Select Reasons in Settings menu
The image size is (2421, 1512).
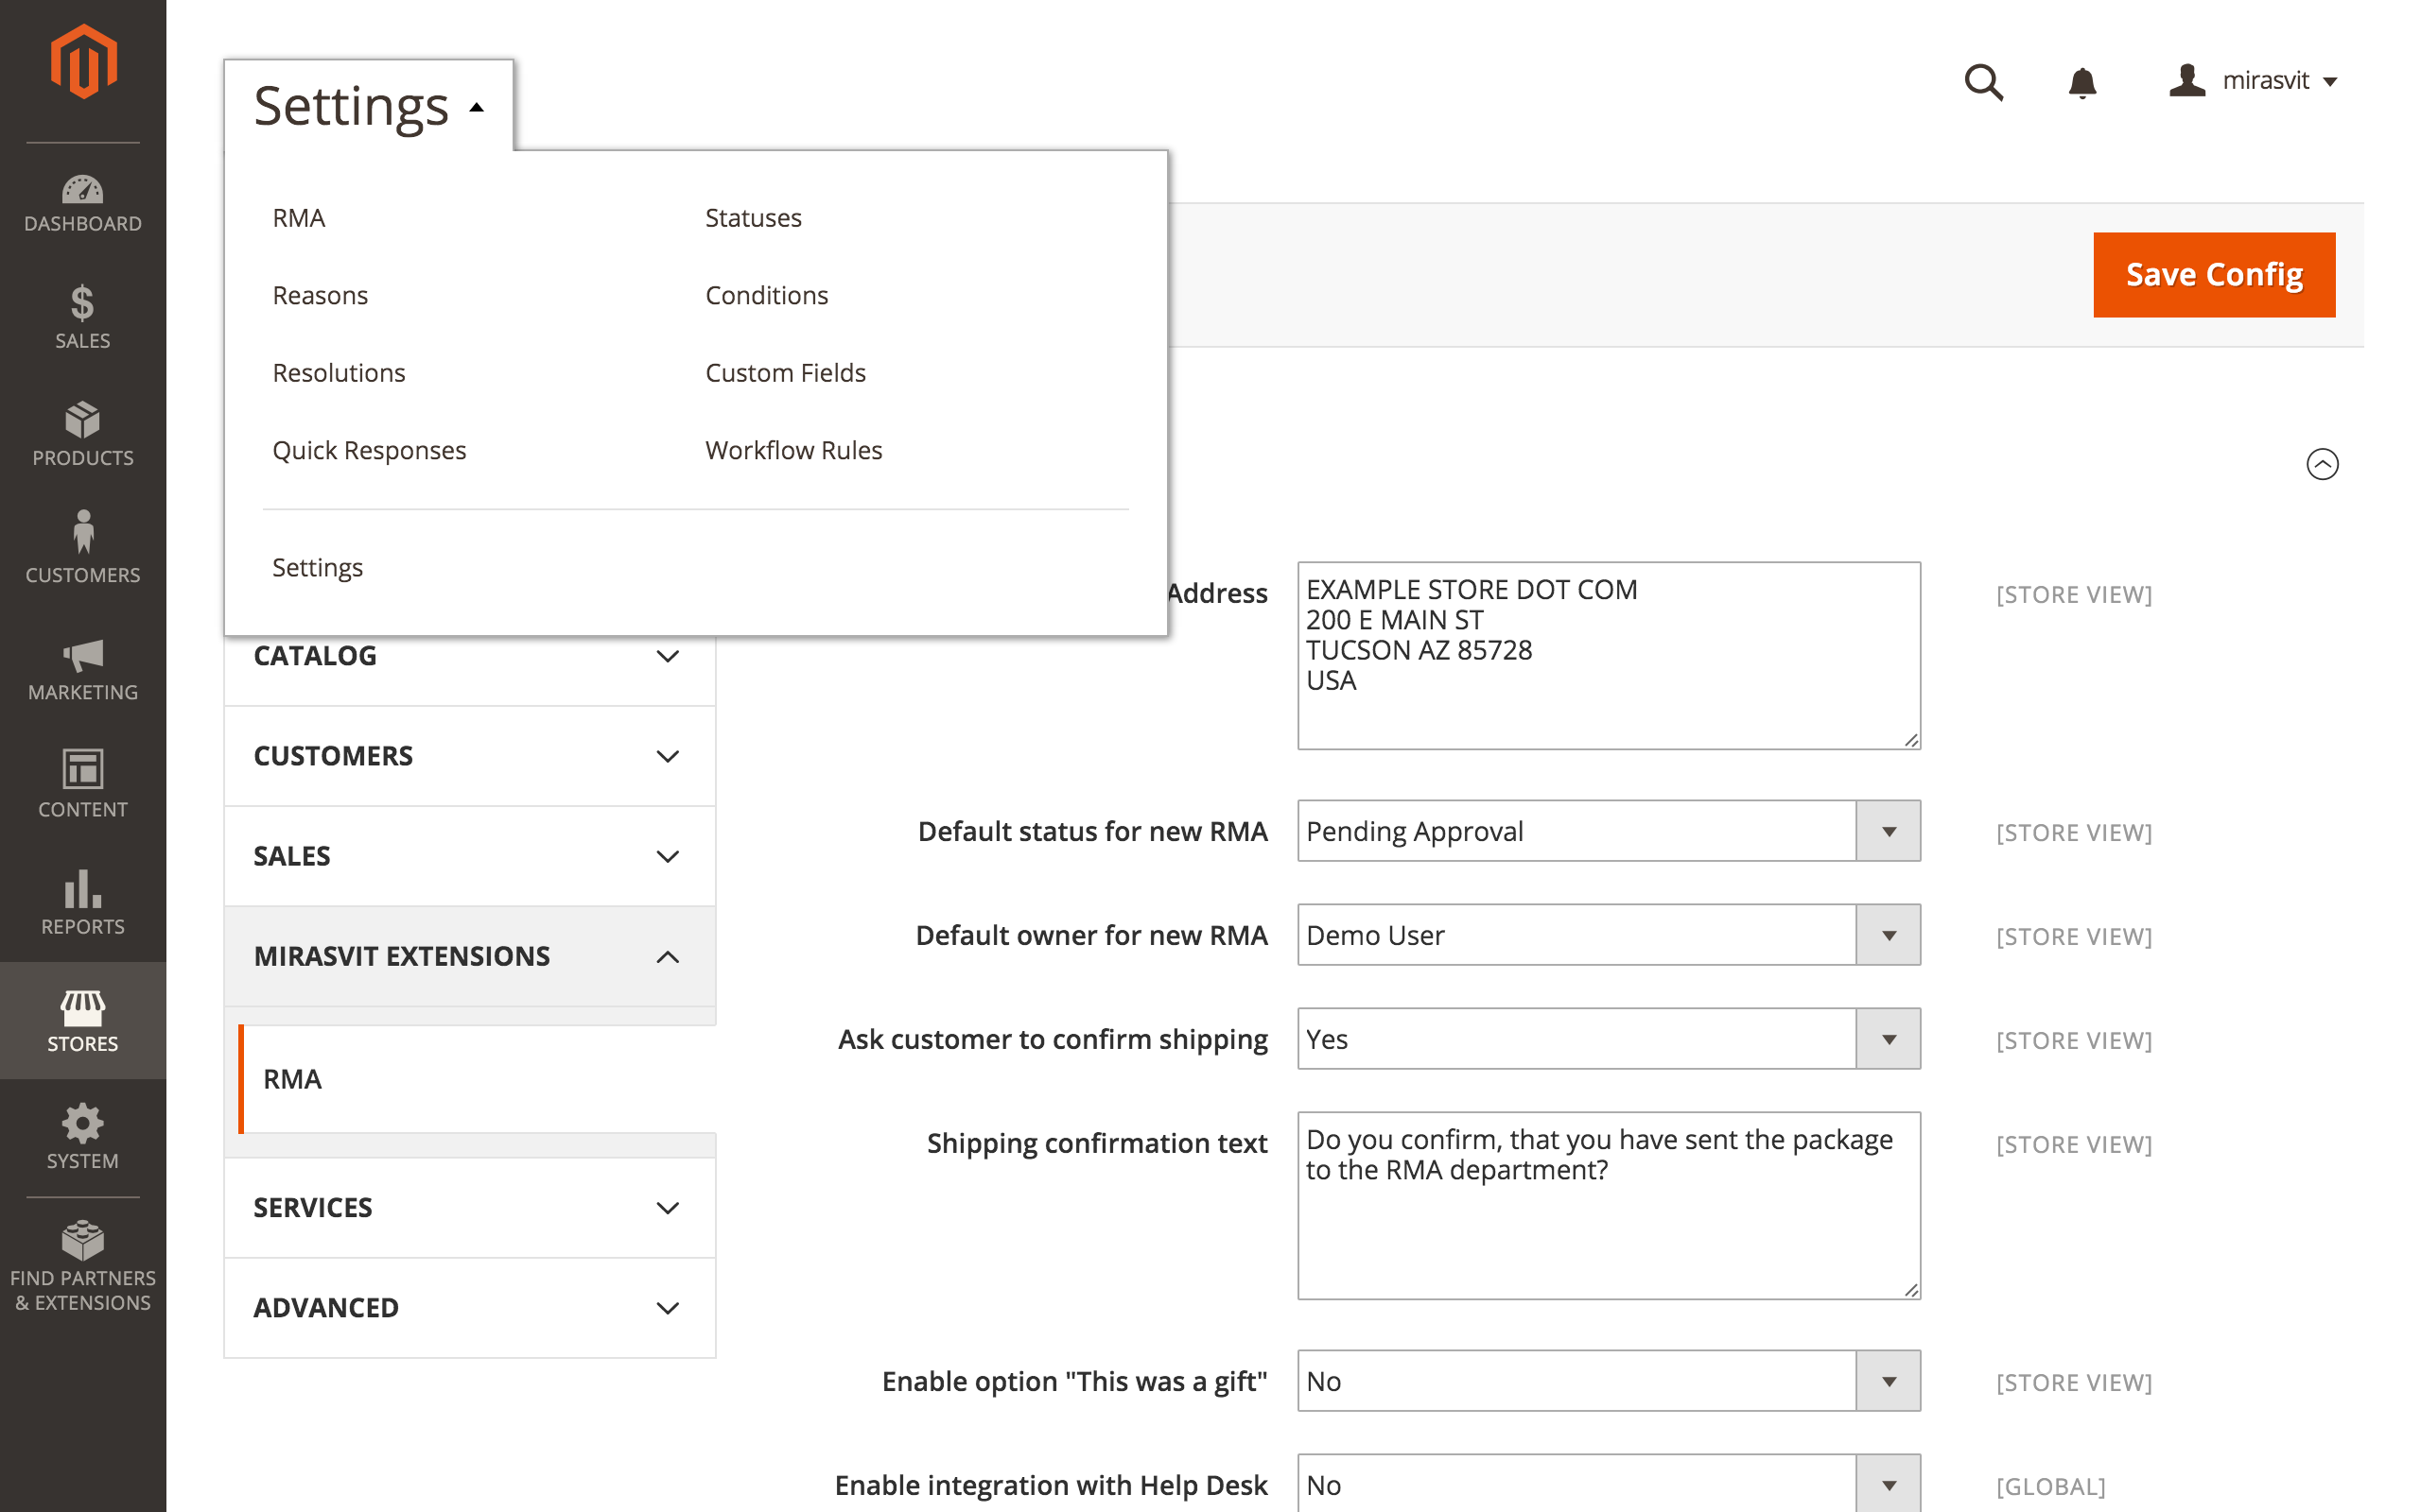pyautogui.click(x=321, y=295)
